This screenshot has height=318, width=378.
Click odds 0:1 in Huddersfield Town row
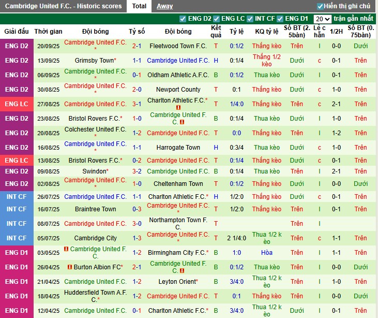pyautogui.click(x=236, y=296)
